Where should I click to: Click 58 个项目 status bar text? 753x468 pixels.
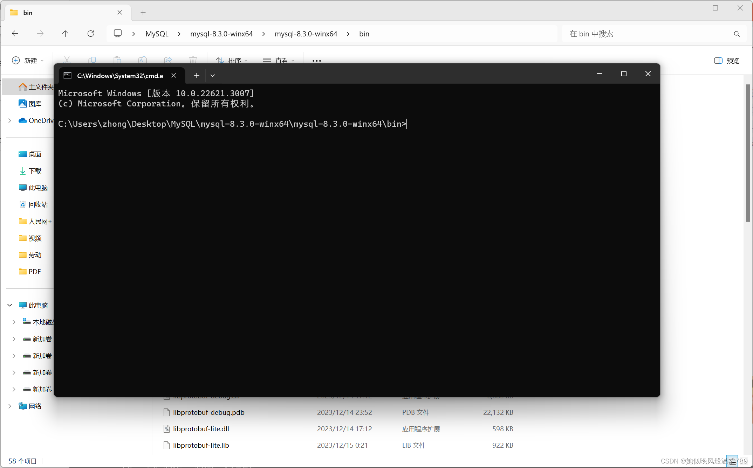(x=22, y=461)
